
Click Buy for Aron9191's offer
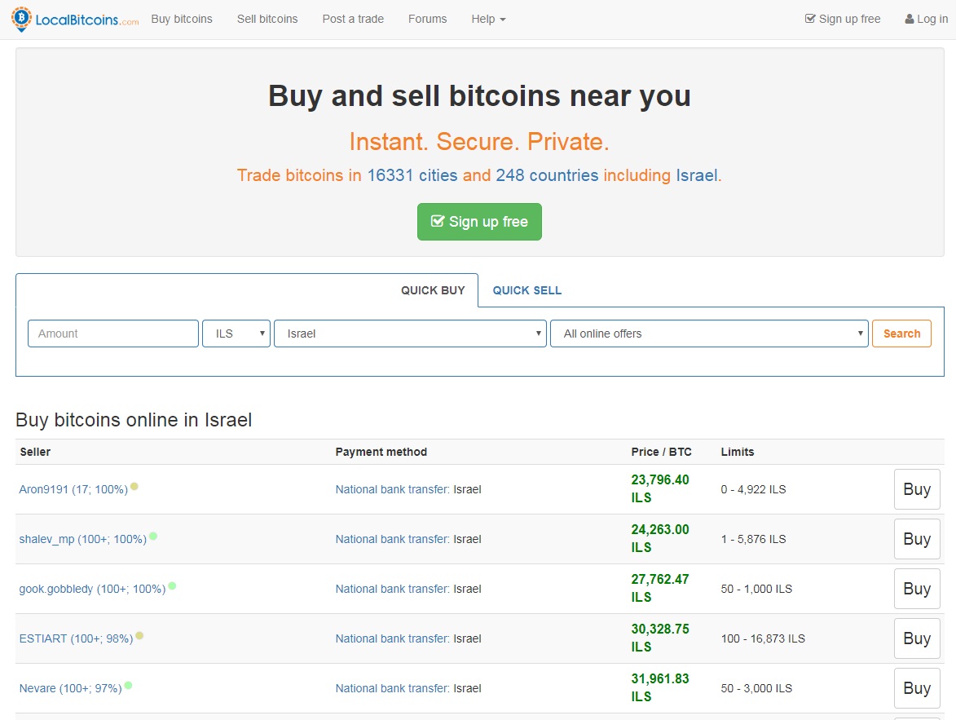[x=917, y=489]
